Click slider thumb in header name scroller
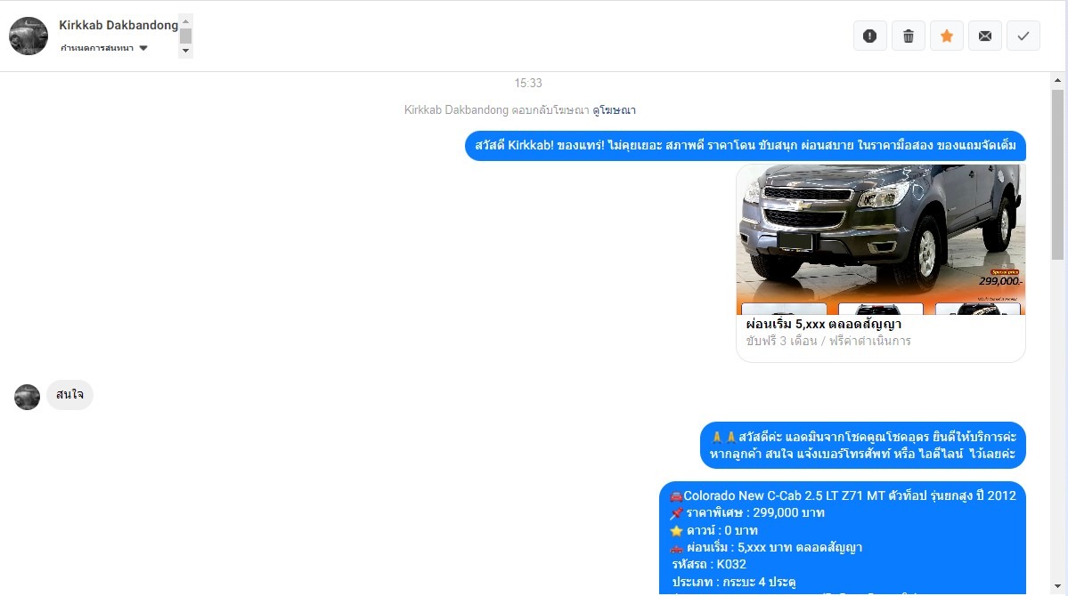This screenshot has width=1068, height=596. (x=185, y=36)
